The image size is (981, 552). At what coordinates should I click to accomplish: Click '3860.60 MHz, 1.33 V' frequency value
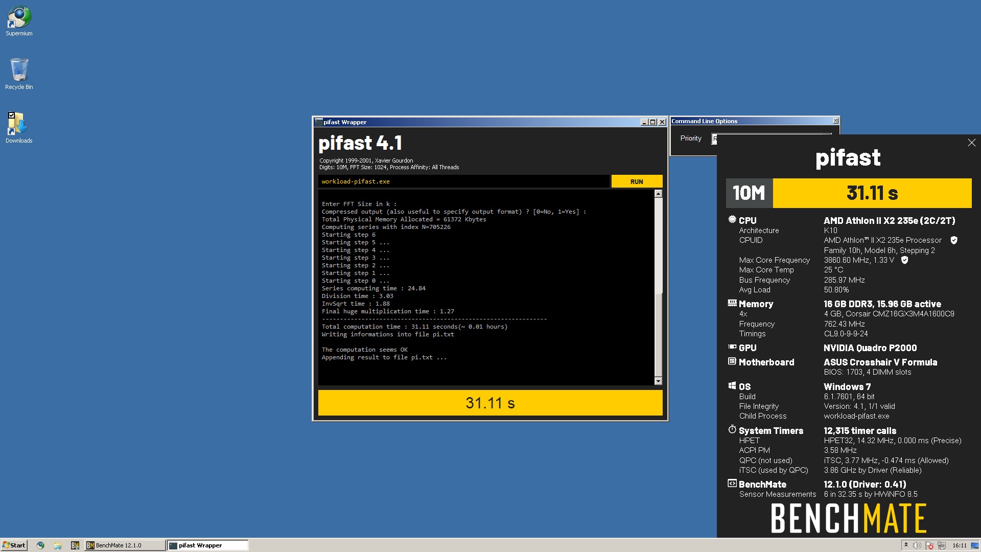pyautogui.click(x=859, y=260)
